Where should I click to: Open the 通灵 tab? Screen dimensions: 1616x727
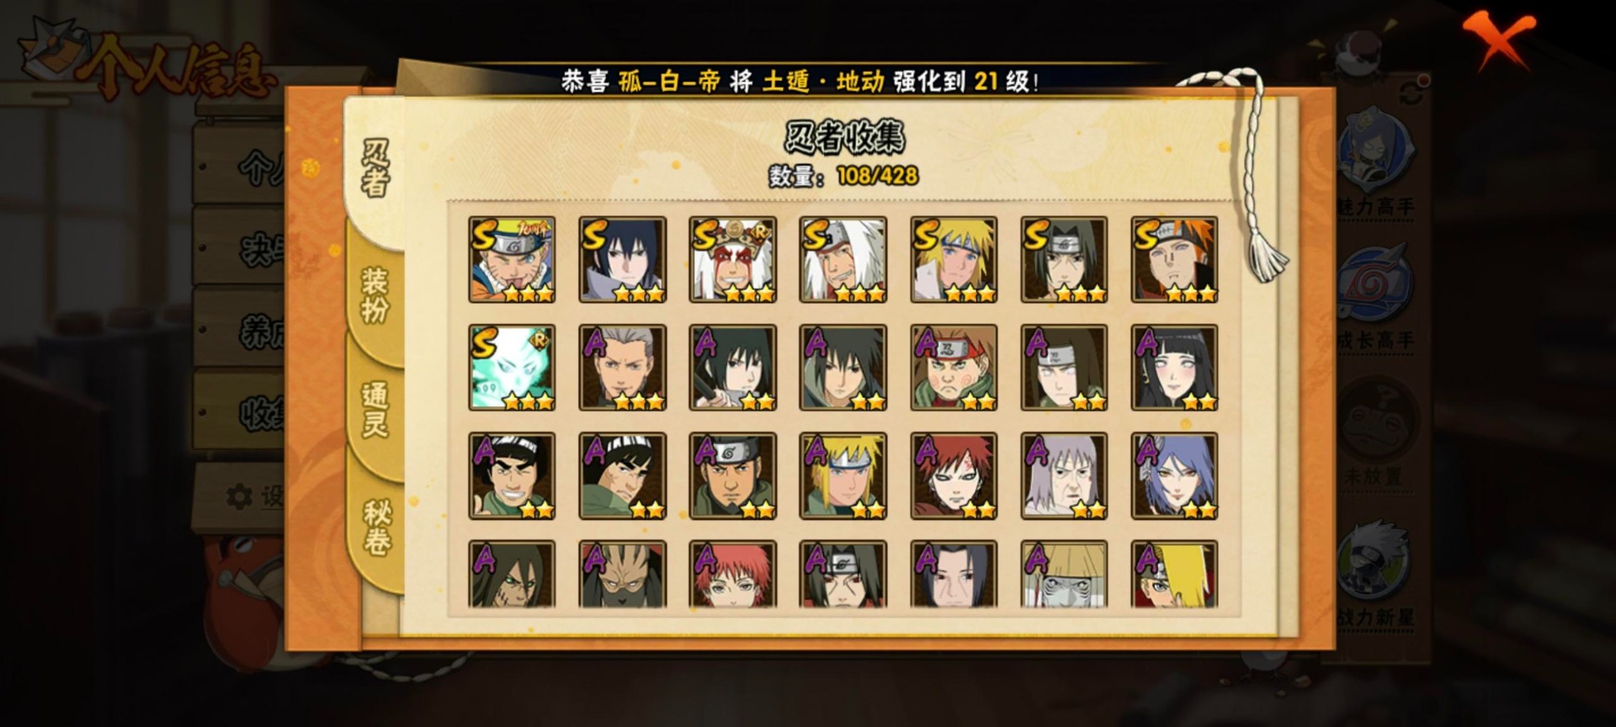375,410
